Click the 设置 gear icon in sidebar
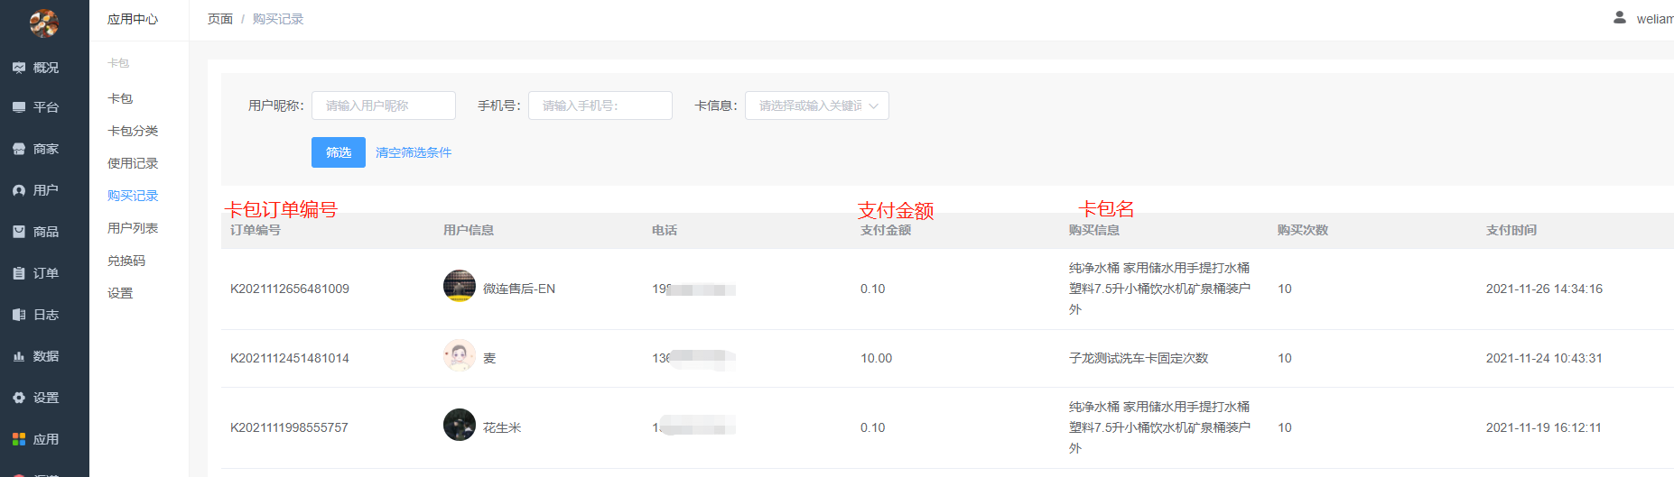 [x=19, y=398]
